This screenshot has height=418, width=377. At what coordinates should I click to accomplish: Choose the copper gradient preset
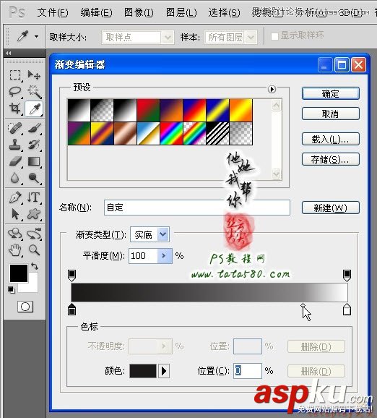125,134
